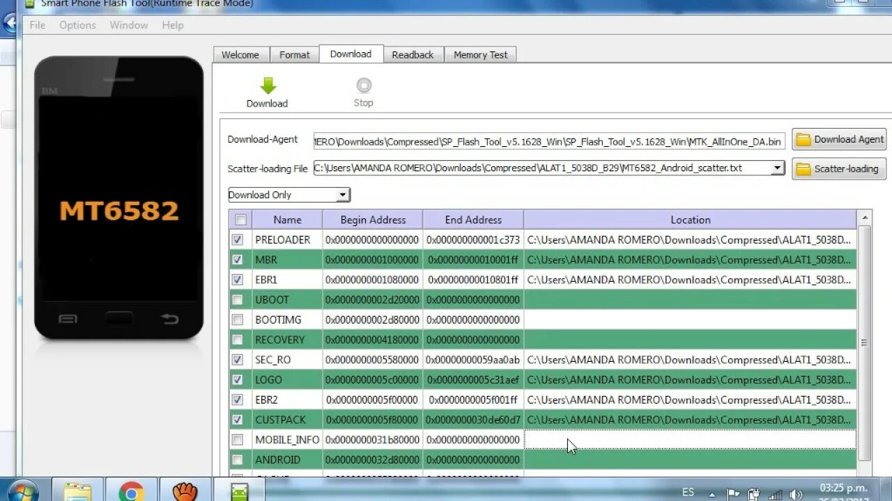This screenshot has height=501, width=892.
Task: Uncheck the MBR partition checkbox
Action: coord(238,260)
